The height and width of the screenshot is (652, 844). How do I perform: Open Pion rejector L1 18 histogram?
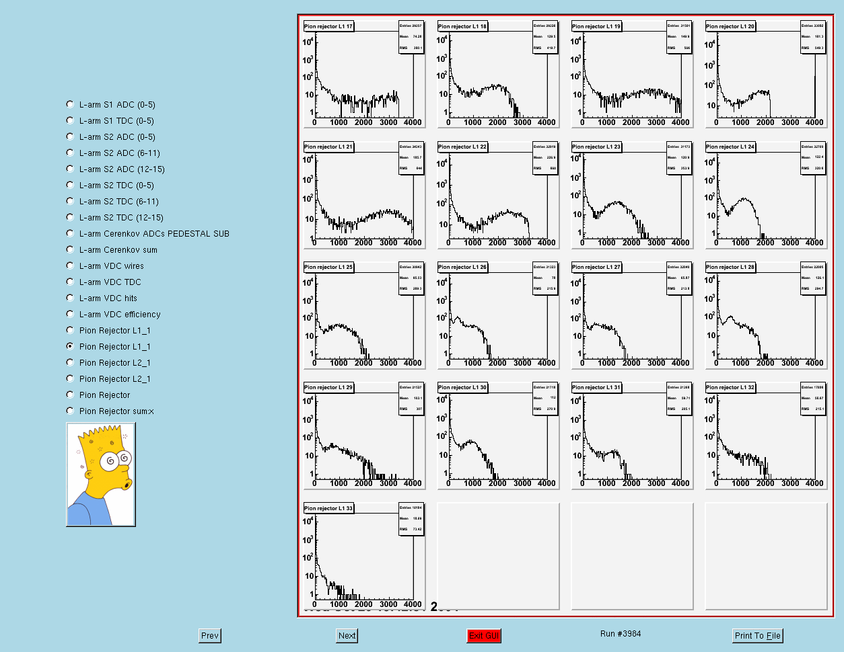(498, 74)
